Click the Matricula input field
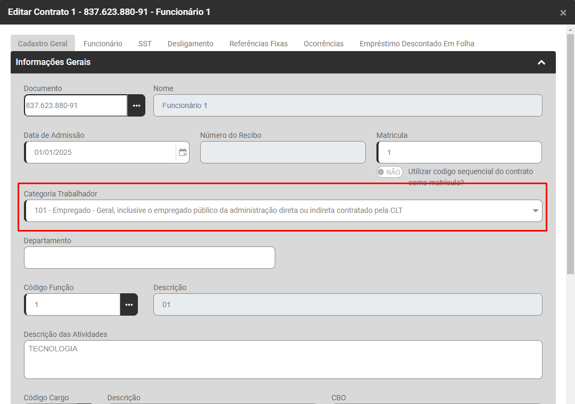 tap(459, 152)
